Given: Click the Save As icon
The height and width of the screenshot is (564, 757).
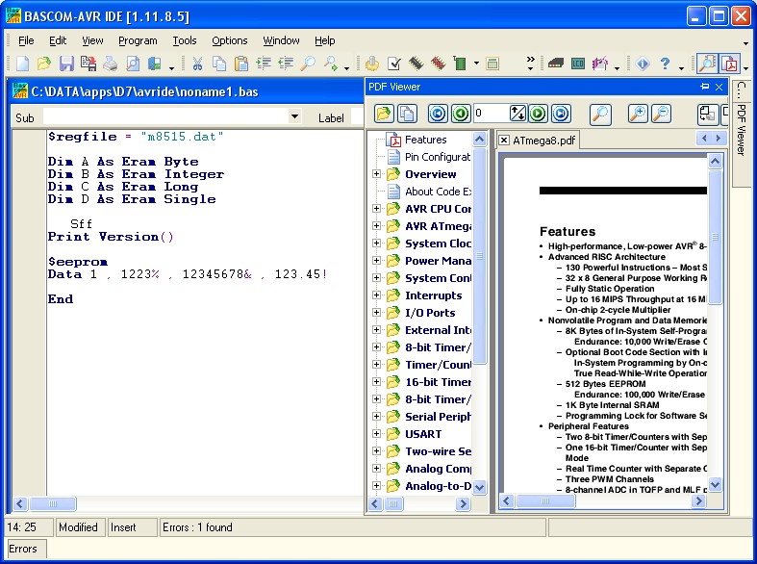Looking at the screenshot, I should (88, 64).
